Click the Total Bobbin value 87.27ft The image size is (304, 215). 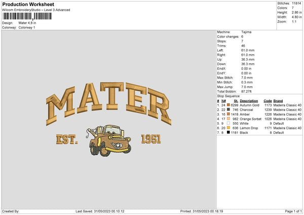coord(246,92)
